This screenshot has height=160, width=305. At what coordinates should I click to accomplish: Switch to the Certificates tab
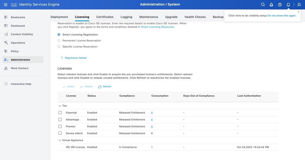105,17
